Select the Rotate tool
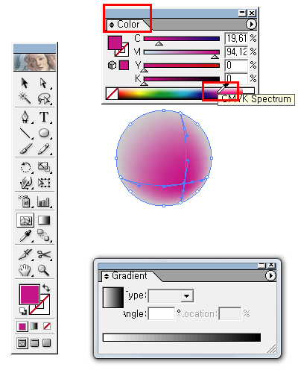Screen dimensions: 298x382 (25, 167)
